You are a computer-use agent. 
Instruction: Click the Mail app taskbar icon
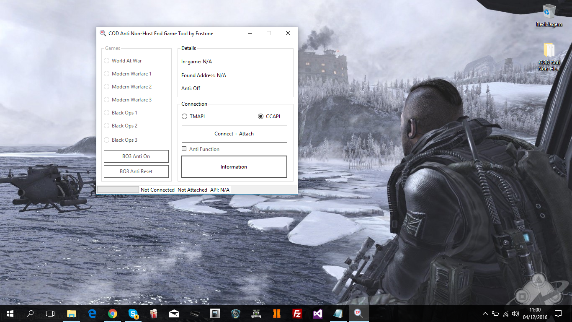coord(174,314)
